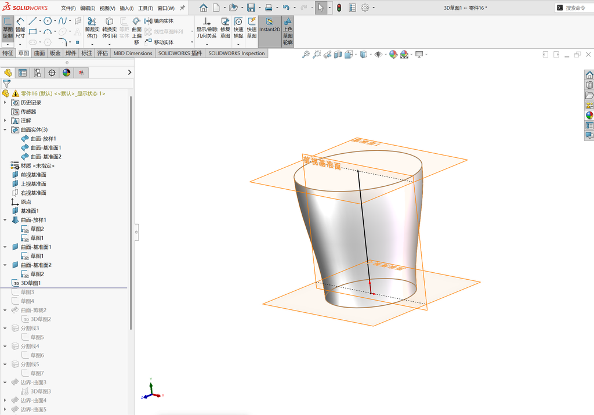Open the PropertyManager tab icon
Screen dimensions: 594x415
click(23, 73)
